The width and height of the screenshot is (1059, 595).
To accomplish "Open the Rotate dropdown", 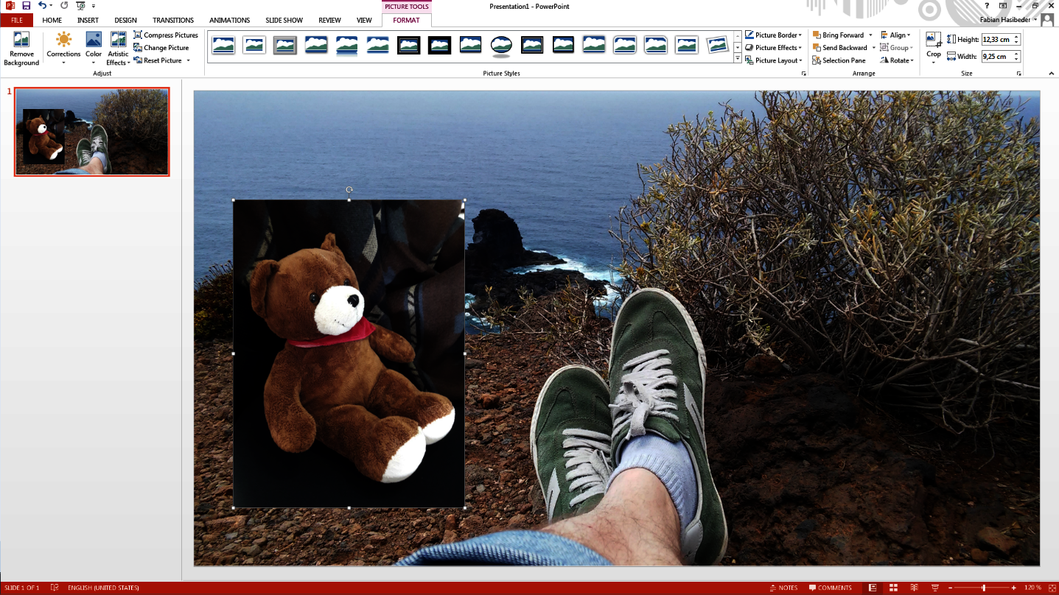I will [897, 60].
